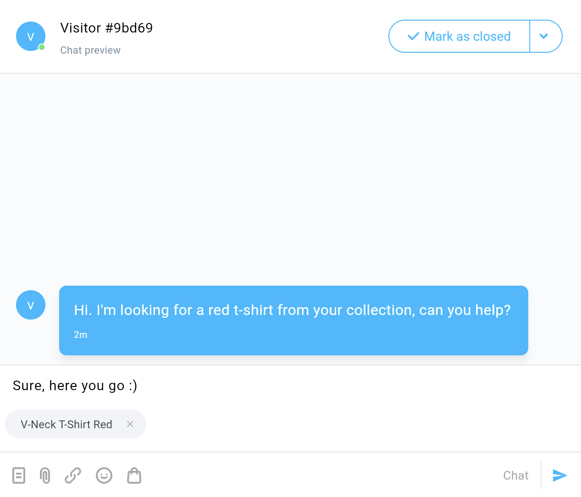Open the canned responses document icon
The height and width of the screenshot is (497, 581).
click(x=19, y=475)
